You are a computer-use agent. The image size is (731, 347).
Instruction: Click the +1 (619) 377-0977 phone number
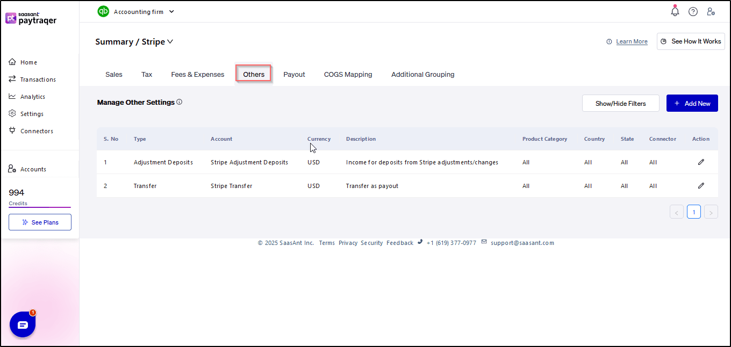point(451,243)
